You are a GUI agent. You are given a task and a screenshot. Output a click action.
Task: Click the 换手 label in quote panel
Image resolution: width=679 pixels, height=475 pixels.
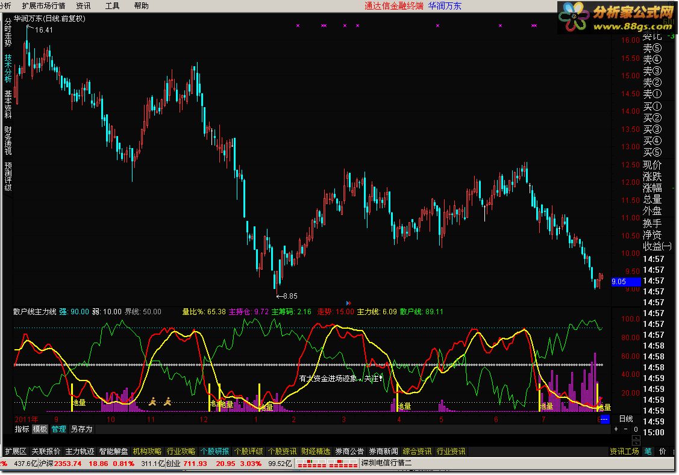[652, 223]
